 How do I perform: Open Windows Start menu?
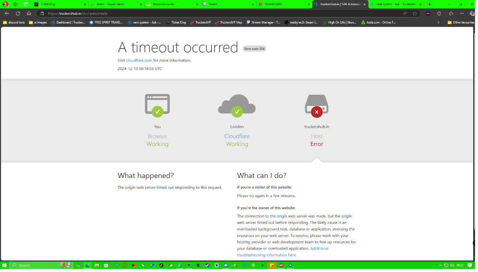[x=4, y=265]
